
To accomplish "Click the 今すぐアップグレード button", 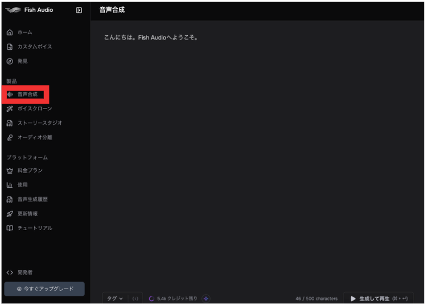I will [x=44, y=289].
